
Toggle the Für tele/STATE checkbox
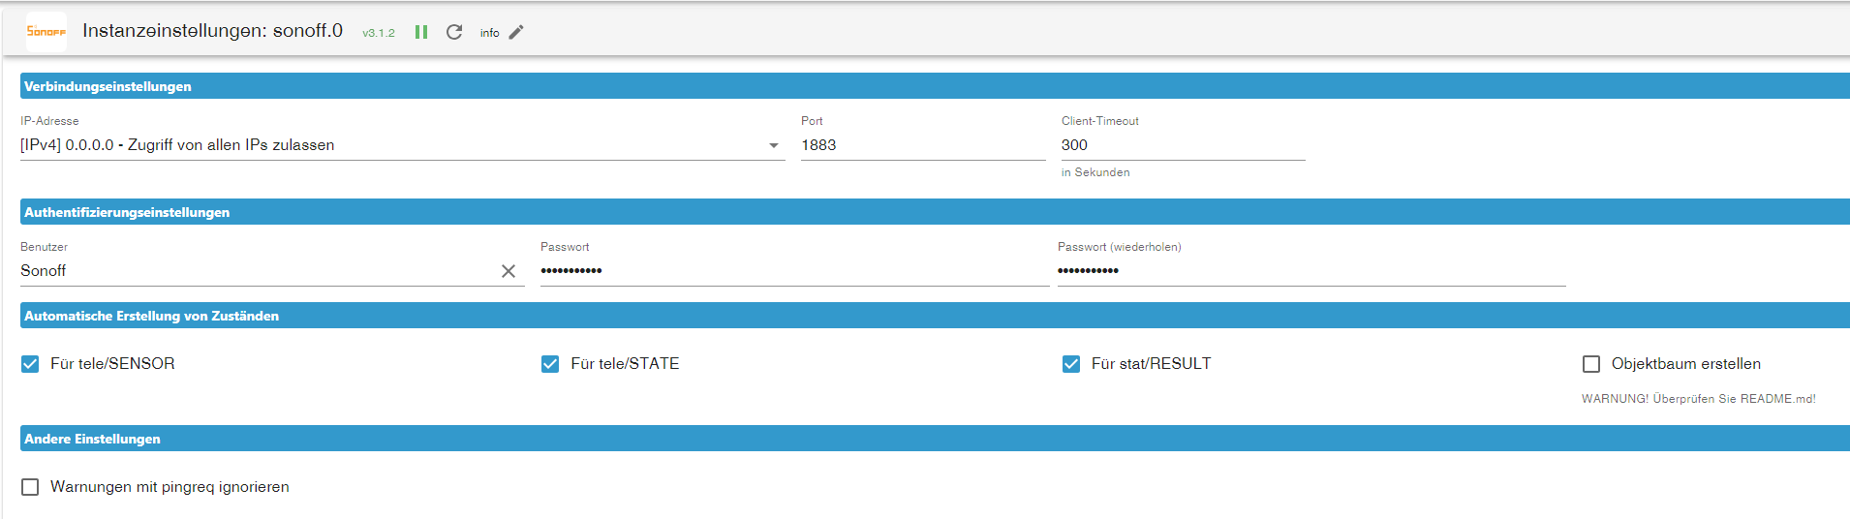[x=550, y=364]
